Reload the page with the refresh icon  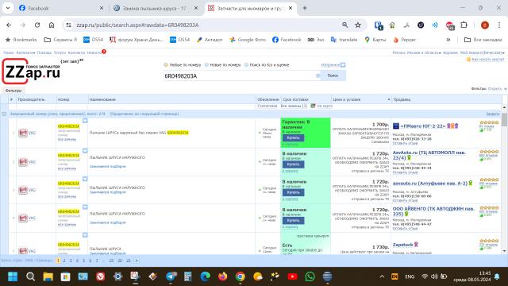point(37,25)
